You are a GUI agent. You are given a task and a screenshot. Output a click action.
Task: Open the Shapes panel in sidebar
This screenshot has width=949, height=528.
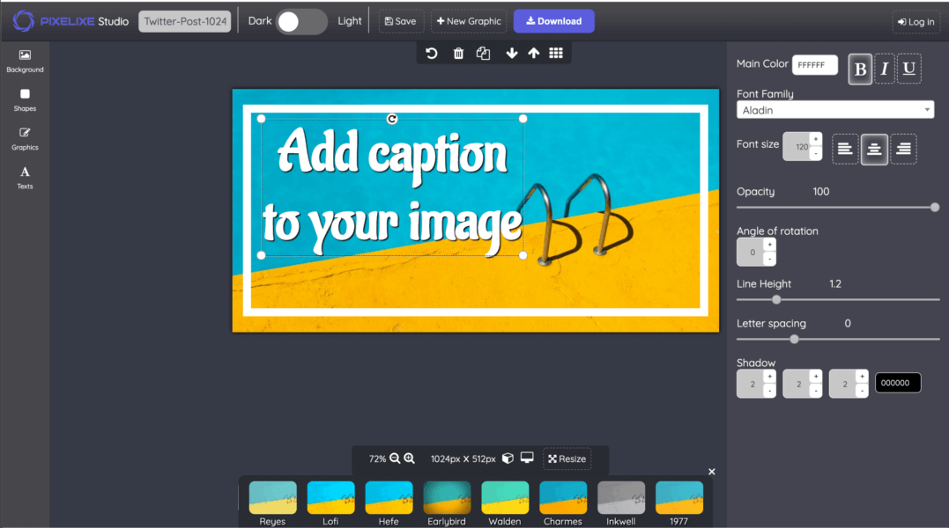25,99
